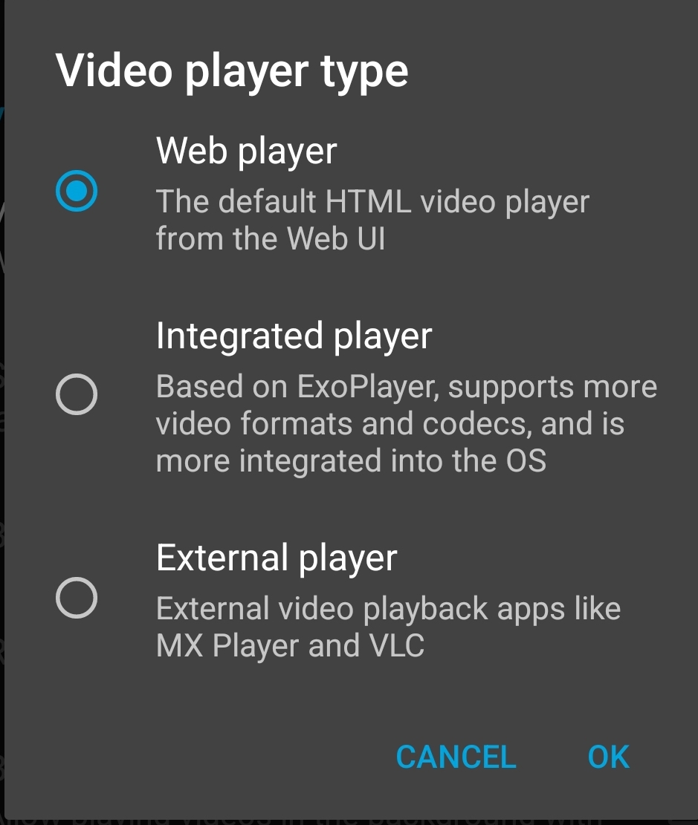Screen dimensions: 698x825
Task: Click dimmed strip left of the dialog
Action: pos(2,411)
